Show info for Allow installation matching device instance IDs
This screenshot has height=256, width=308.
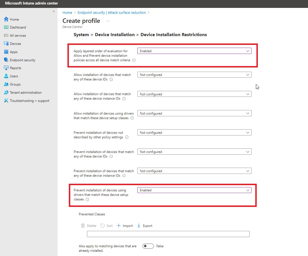coord(124,99)
